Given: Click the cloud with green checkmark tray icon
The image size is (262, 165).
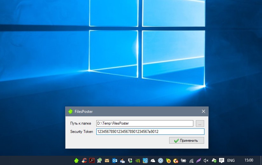Looking at the screenshot, I should click(x=214, y=161).
